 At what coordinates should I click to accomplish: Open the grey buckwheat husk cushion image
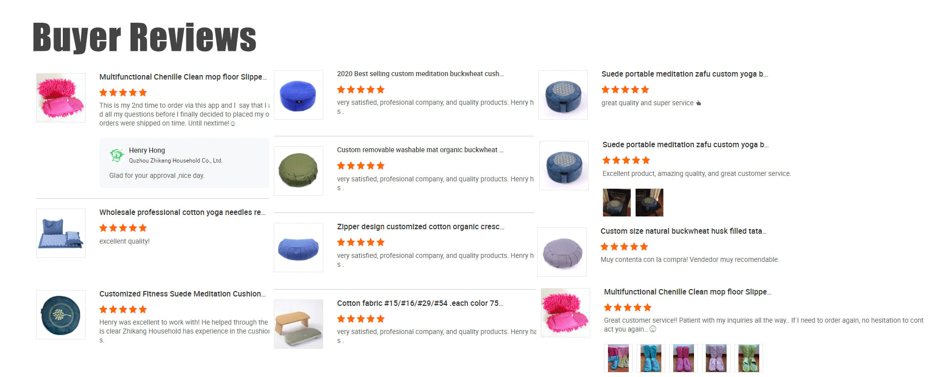coord(562,252)
